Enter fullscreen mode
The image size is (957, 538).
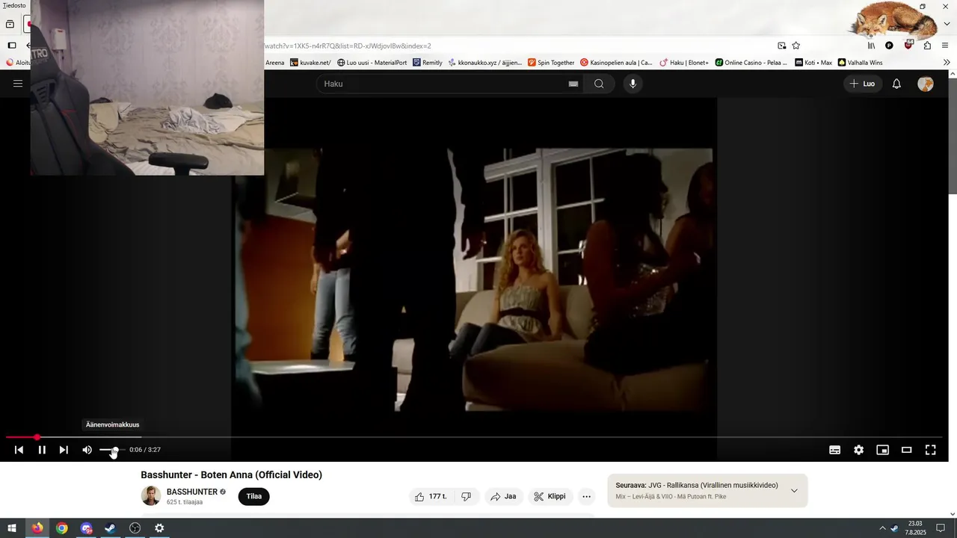click(930, 450)
